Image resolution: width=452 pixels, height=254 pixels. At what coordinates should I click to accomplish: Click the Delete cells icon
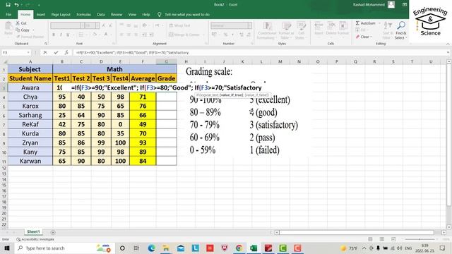331,26
